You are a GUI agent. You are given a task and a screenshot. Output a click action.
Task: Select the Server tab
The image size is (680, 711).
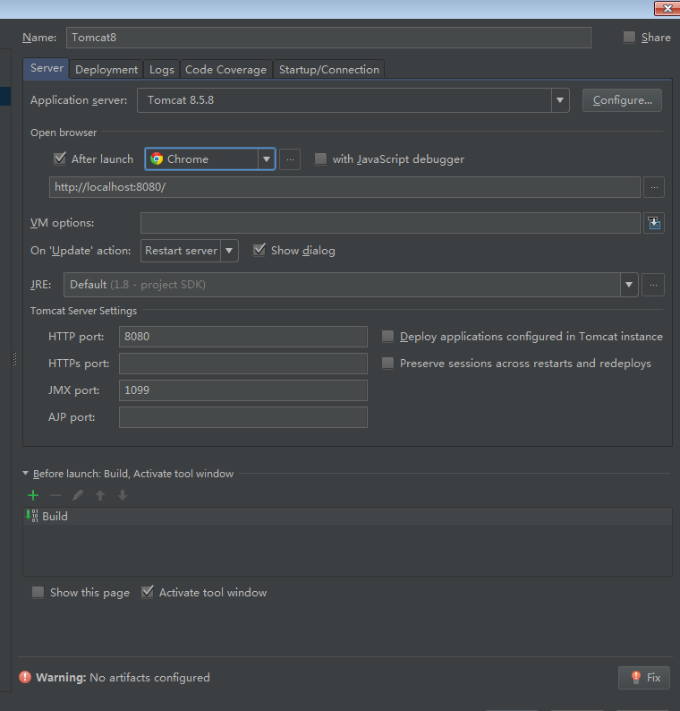47,68
